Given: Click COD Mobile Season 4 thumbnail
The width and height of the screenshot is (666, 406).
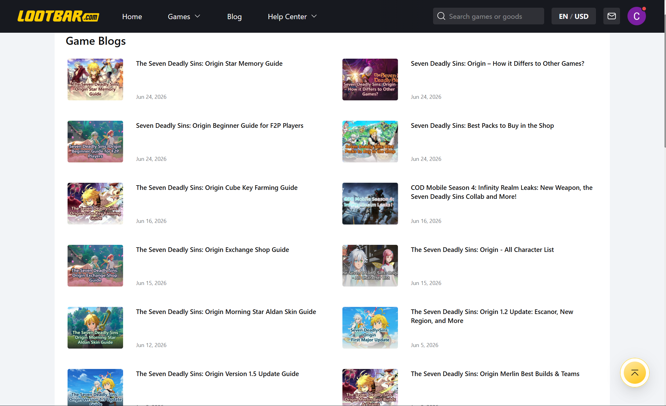Looking at the screenshot, I should coord(370,203).
